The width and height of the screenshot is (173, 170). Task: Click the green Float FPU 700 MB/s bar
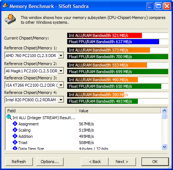pos(118,57)
